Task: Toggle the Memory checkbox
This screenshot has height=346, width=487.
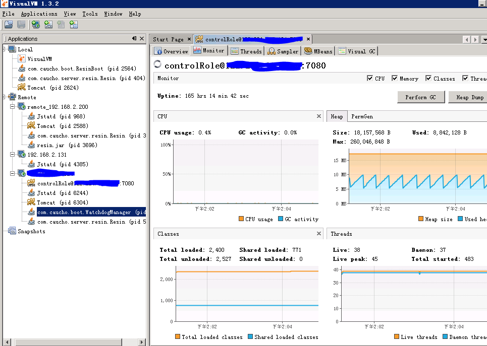Action: click(x=395, y=79)
